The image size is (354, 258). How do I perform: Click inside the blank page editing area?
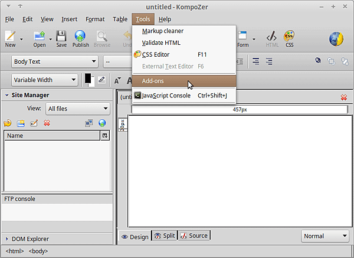coord(240,171)
